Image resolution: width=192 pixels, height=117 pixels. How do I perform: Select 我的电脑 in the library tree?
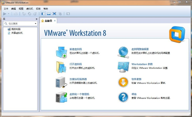[x=16, y=29]
